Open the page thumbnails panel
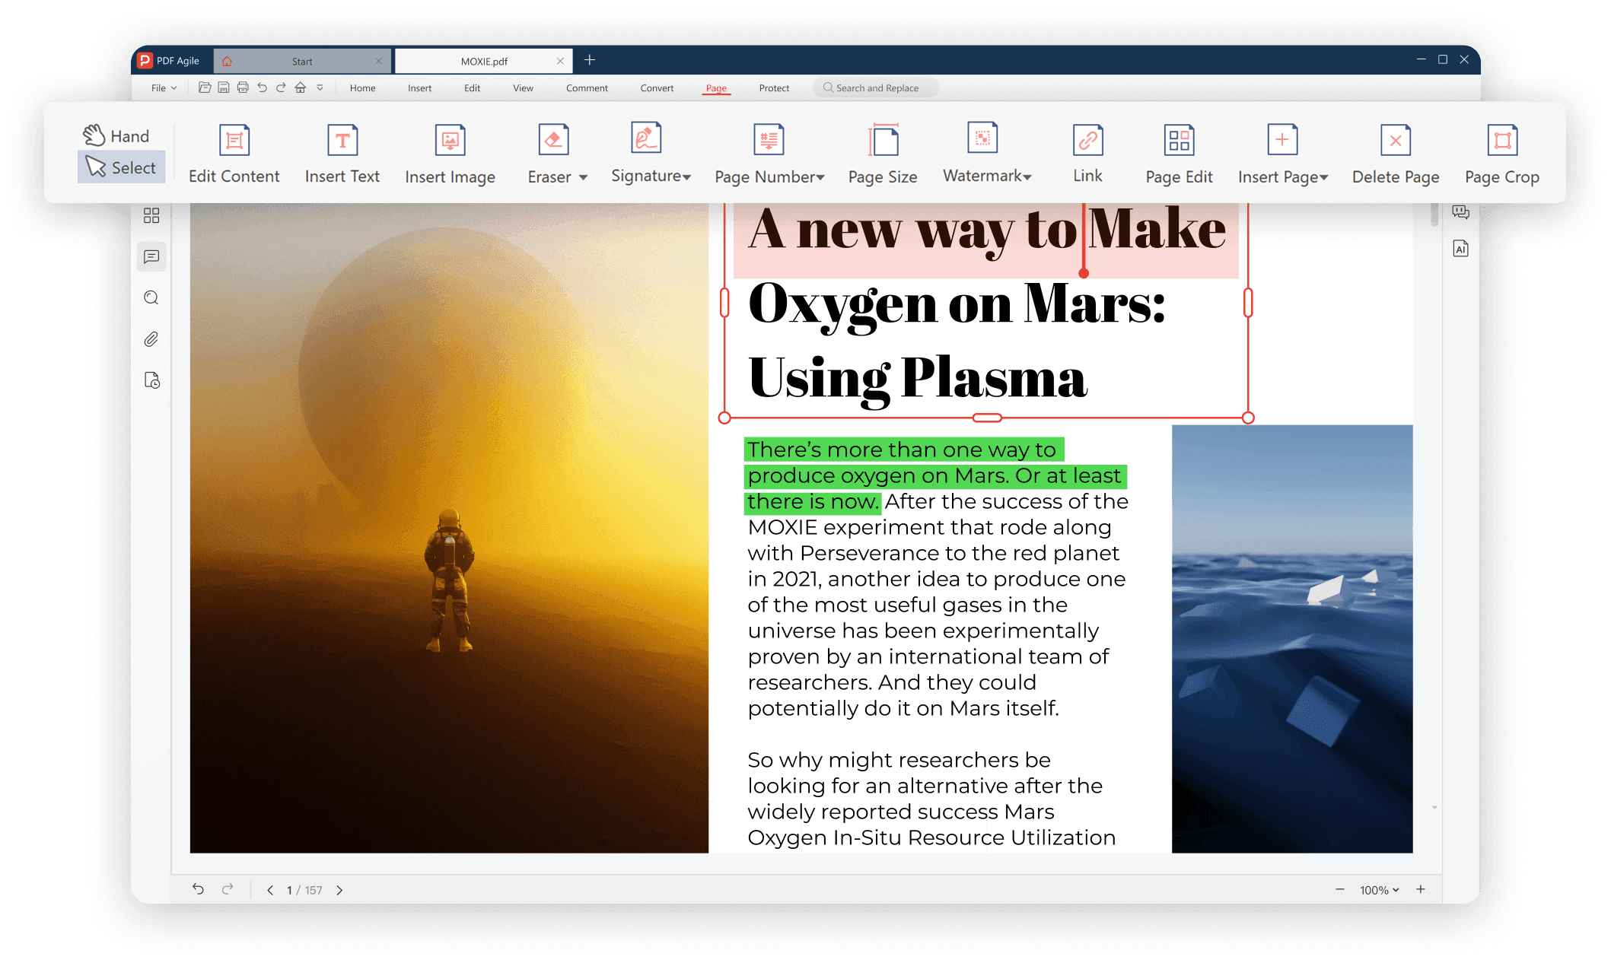 pyautogui.click(x=151, y=215)
